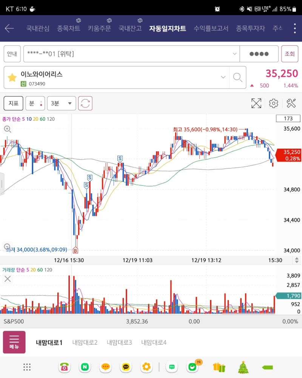Screen dimensions: 302x378
Task: Switch to 키움주문 tab
Action: pyautogui.click(x=99, y=28)
